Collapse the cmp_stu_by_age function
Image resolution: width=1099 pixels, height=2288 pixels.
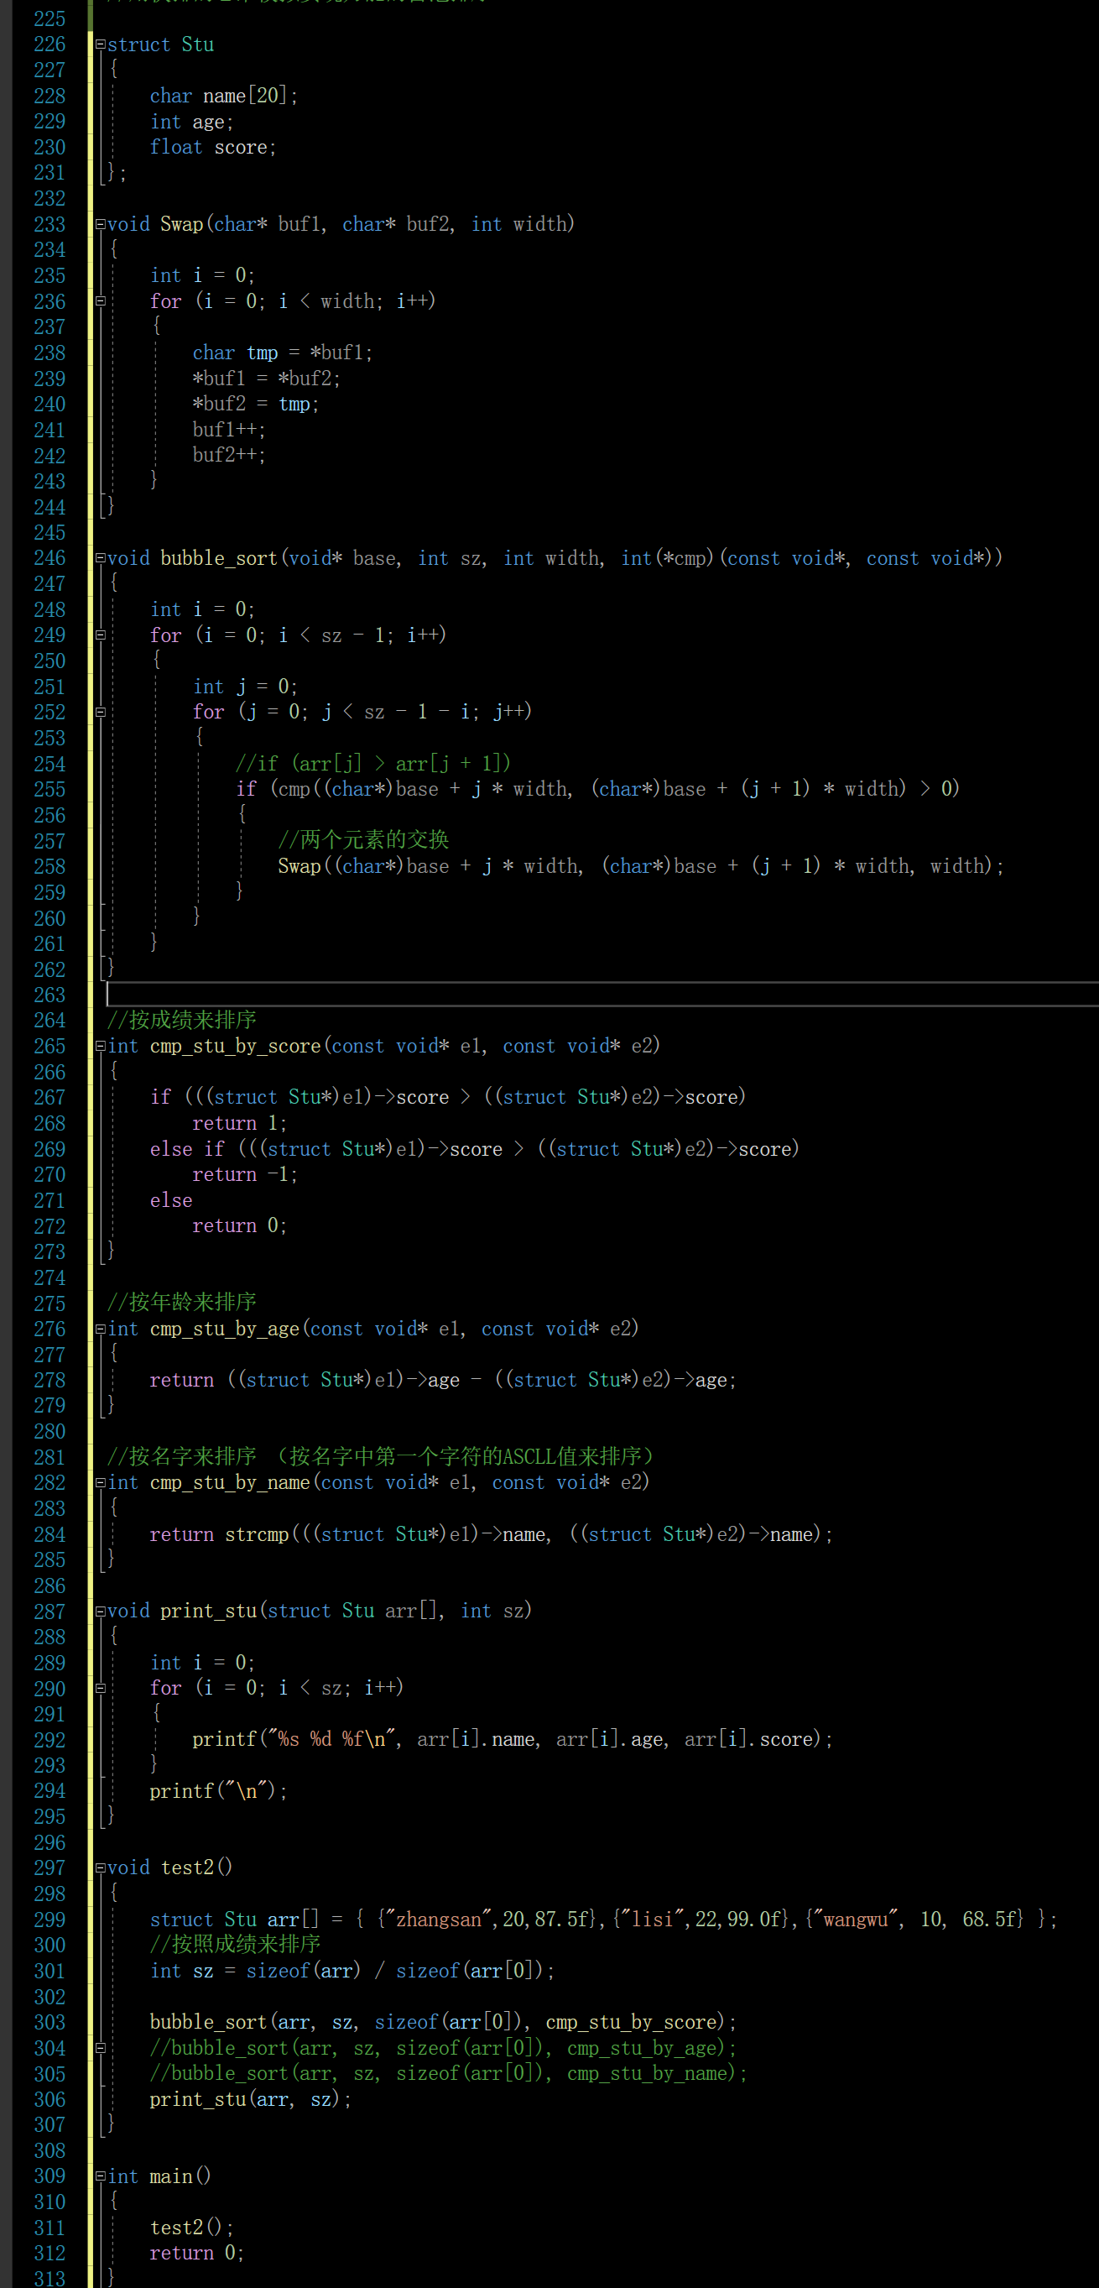pyautogui.click(x=101, y=1329)
